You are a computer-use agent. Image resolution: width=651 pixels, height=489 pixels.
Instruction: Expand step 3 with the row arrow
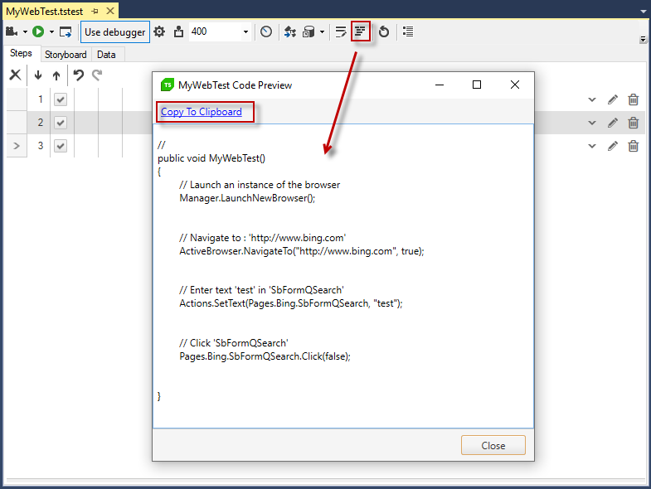click(17, 146)
